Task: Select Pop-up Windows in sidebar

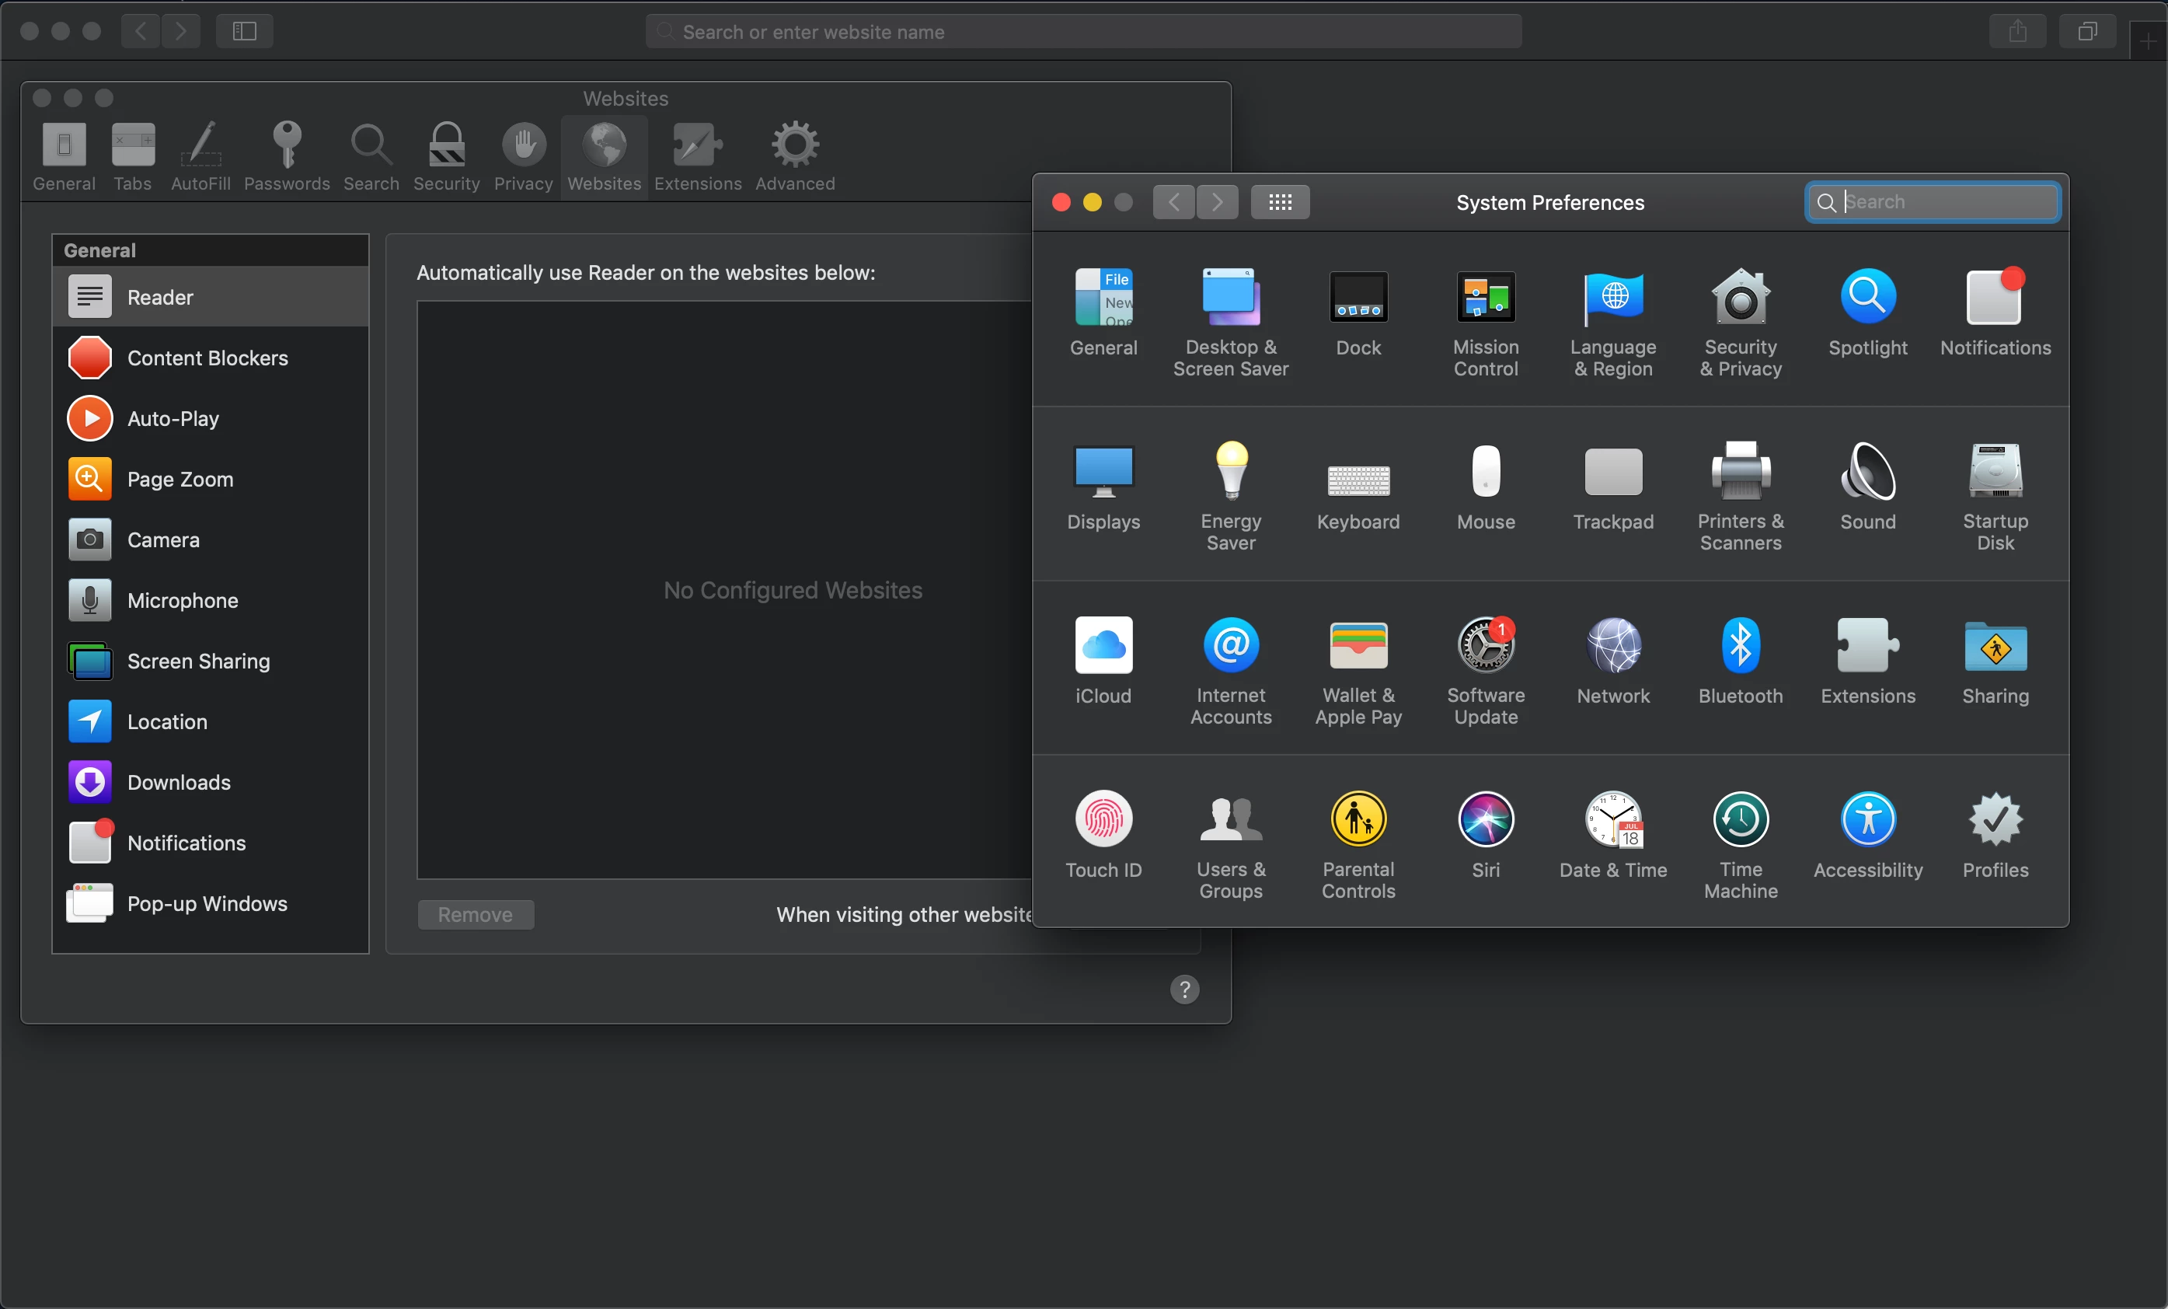Action: pos(207,904)
